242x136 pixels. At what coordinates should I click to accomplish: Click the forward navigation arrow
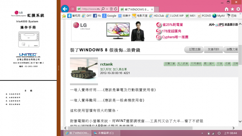click(x=72, y=9)
